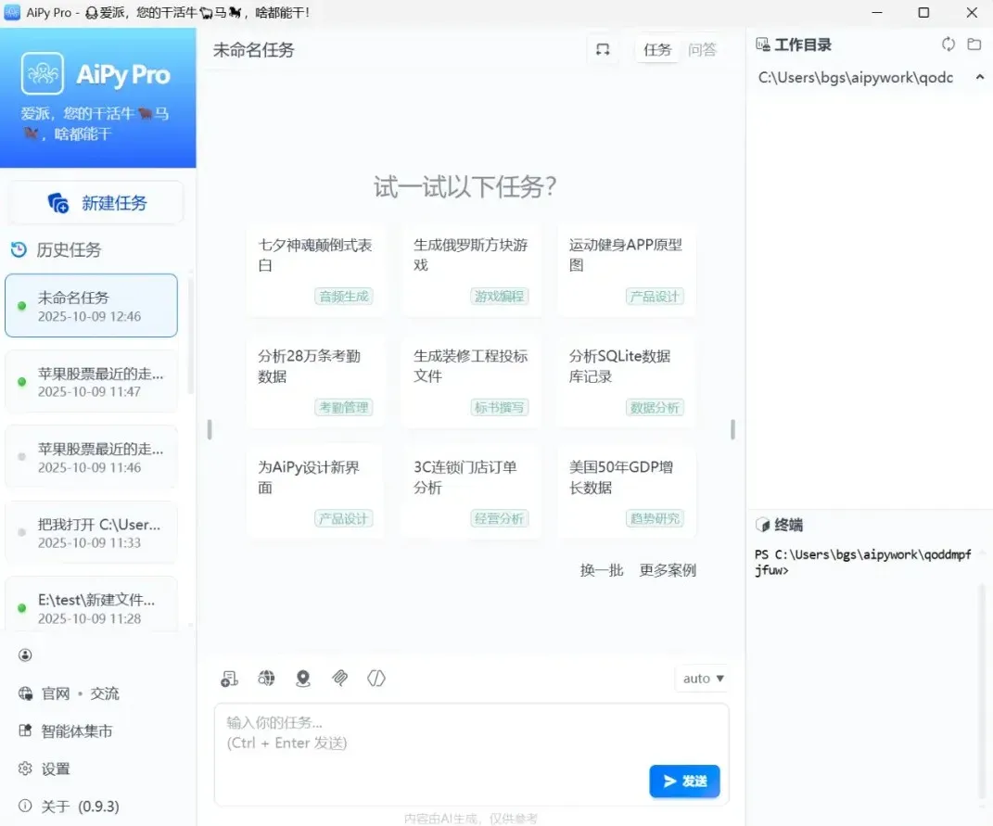Choose example 生成俄罗斯方块游戏

point(471,270)
